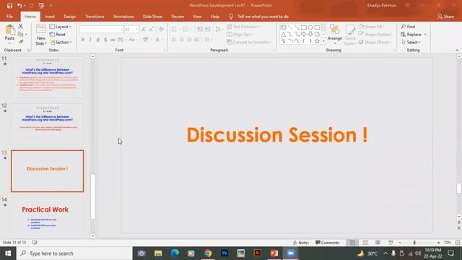Adjust the zoom slider handle
The height and width of the screenshot is (260, 462).
pos(414,243)
